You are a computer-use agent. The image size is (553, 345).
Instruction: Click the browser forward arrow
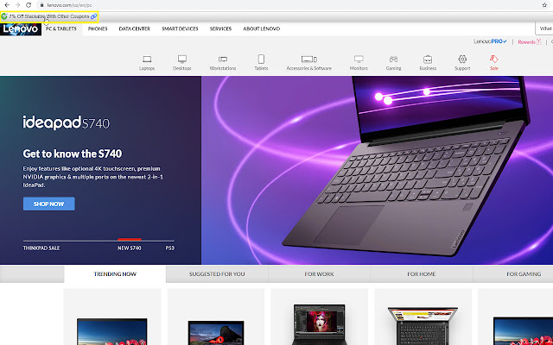[17, 5]
